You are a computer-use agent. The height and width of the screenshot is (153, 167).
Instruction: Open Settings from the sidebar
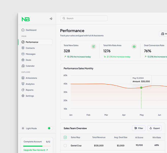tap(30, 96)
